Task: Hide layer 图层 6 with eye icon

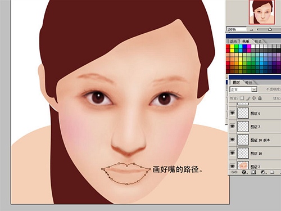Action: tap(233, 113)
